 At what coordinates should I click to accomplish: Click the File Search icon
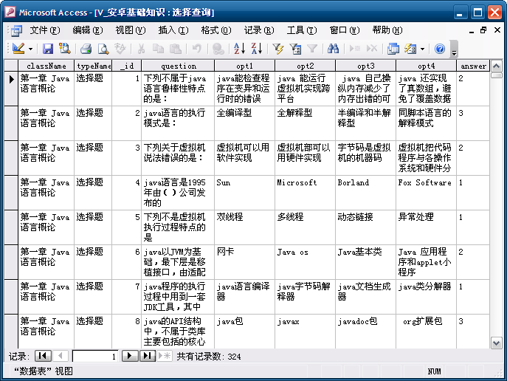click(x=65, y=49)
